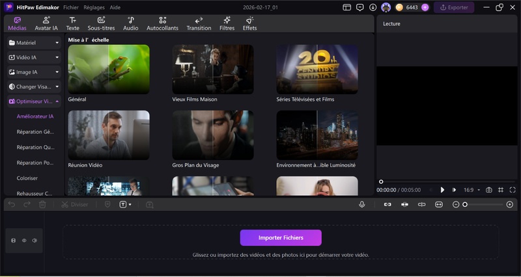Click the zoom-in plus on timeline
Screen dimensions: 521x277
tap(509, 204)
